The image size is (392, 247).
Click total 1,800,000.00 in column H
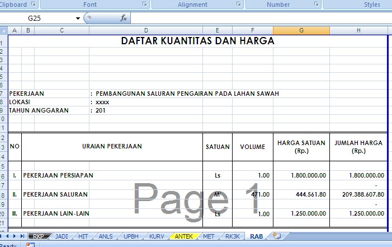point(366,175)
